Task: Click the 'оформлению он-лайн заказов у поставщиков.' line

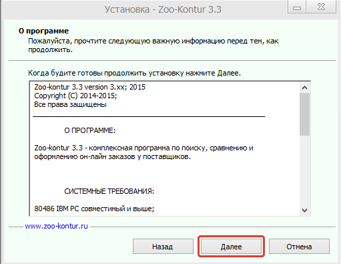Action: point(112,157)
